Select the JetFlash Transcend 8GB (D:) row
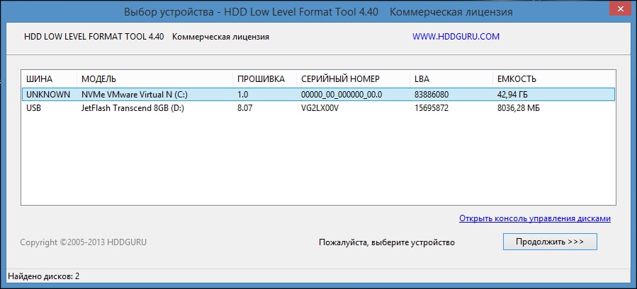 pos(318,108)
